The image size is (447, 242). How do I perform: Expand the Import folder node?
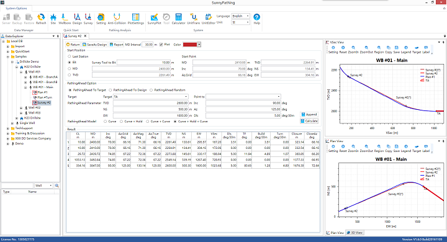(8, 46)
